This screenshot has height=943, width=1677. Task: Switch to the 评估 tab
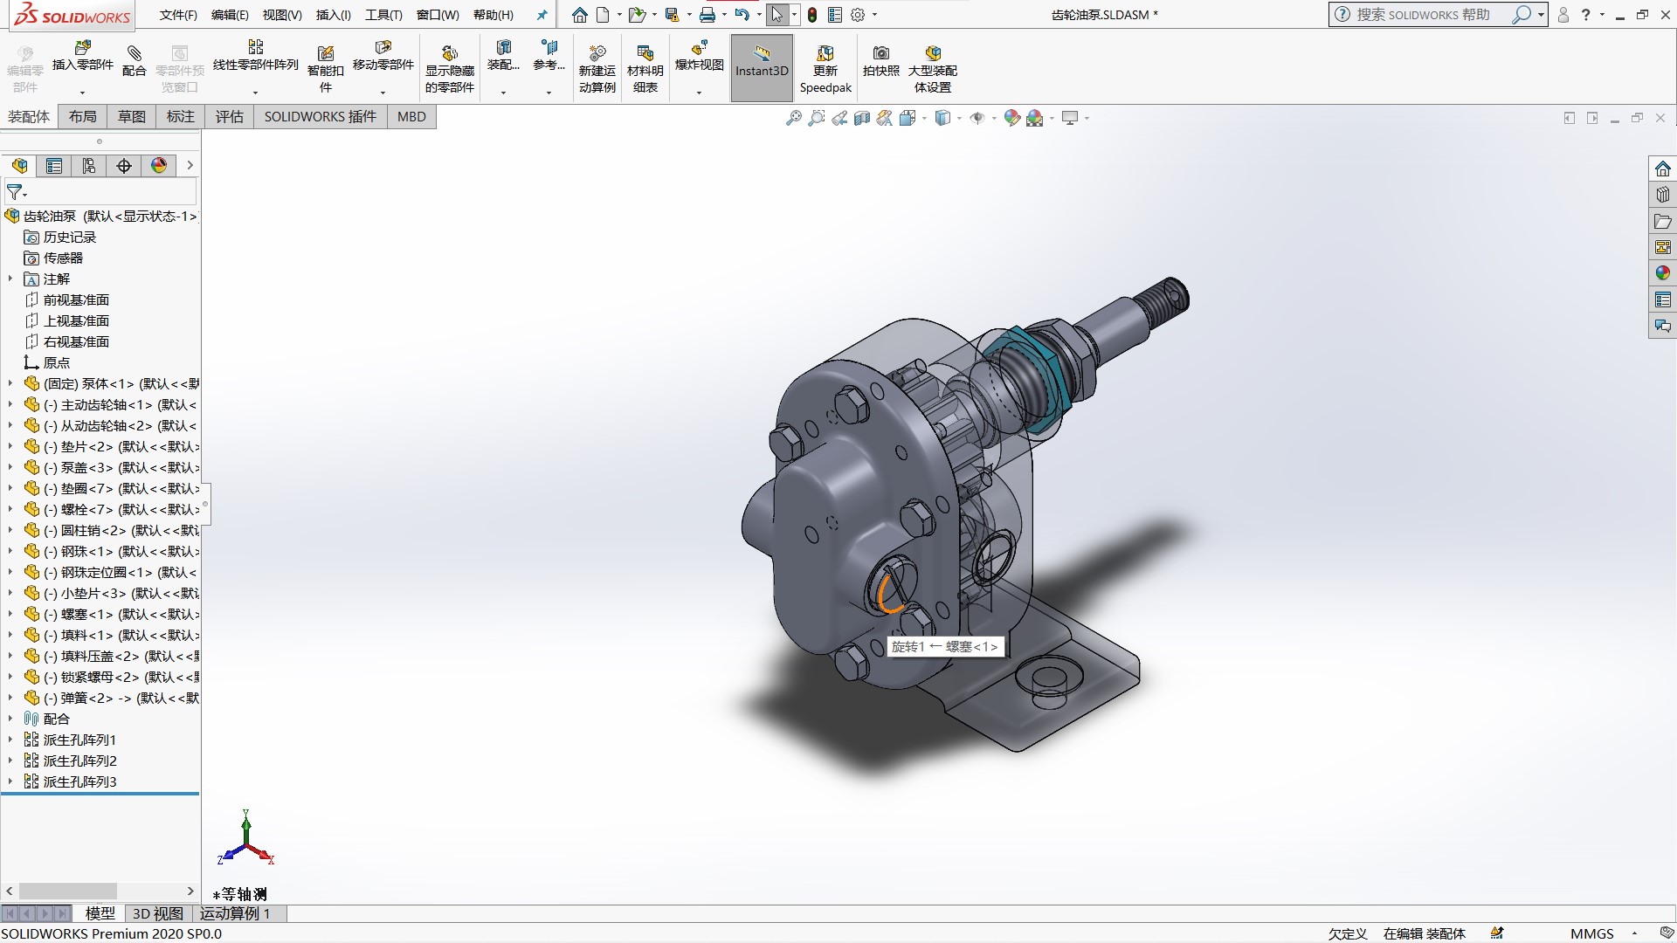click(x=229, y=117)
